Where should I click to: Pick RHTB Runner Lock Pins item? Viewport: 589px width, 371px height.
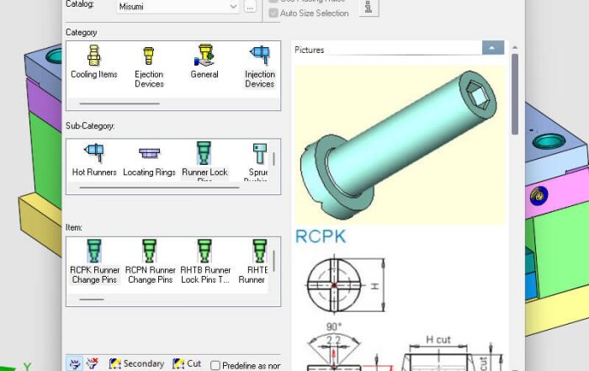[204, 261]
